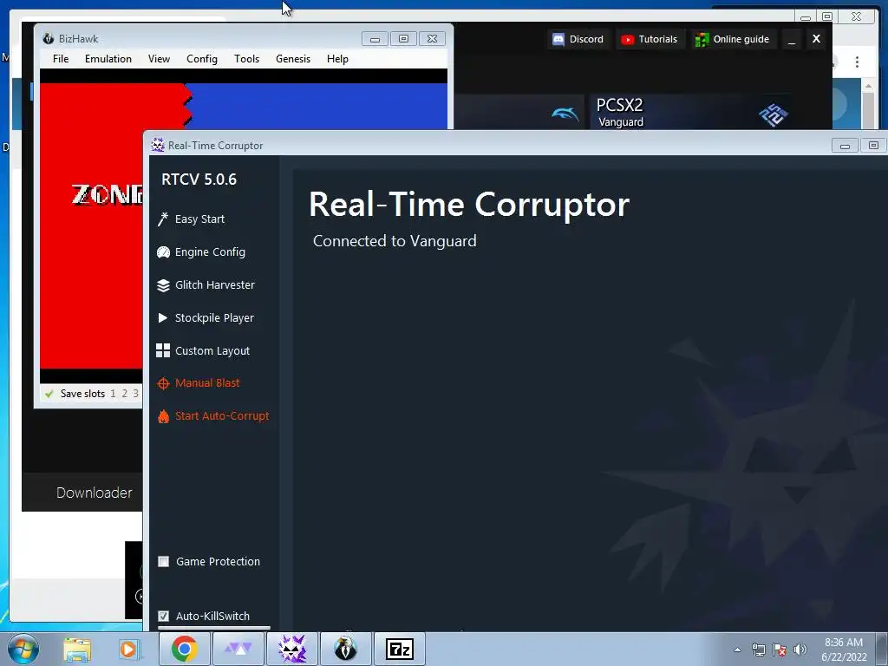
Task: Minimize the Real-Time Corruptor window
Action: pyautogui.click(x=845, y=146)
